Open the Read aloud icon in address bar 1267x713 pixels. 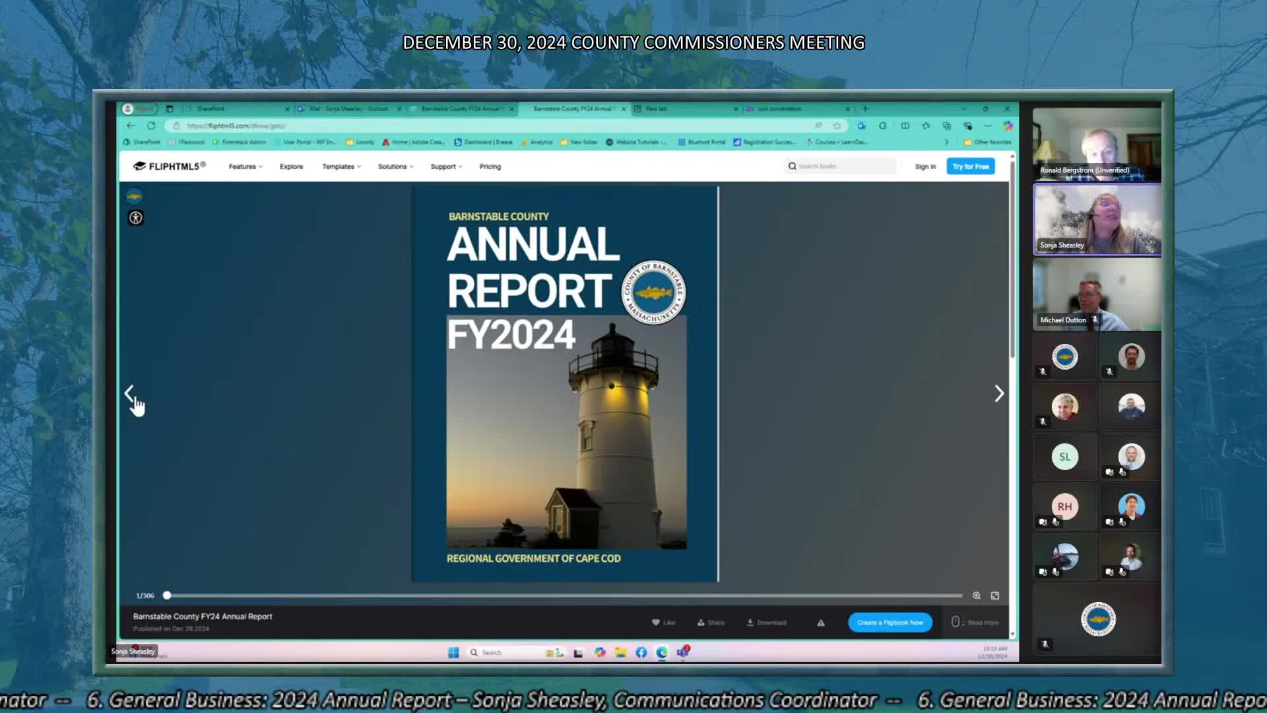[818, 125]
